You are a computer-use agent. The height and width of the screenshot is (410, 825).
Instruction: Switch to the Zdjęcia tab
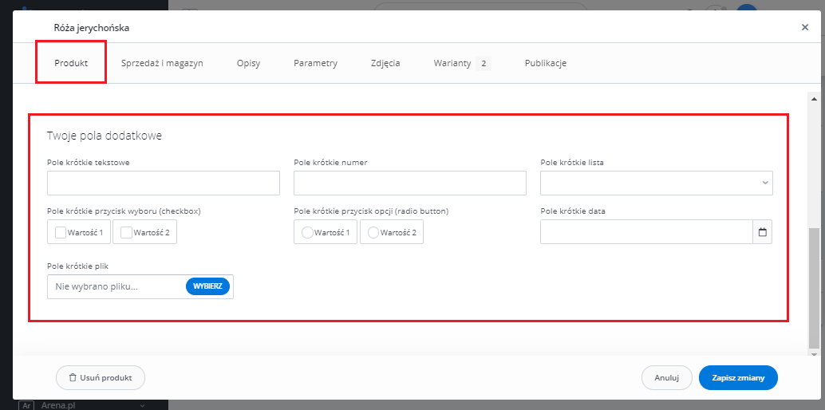coord(385,64)
